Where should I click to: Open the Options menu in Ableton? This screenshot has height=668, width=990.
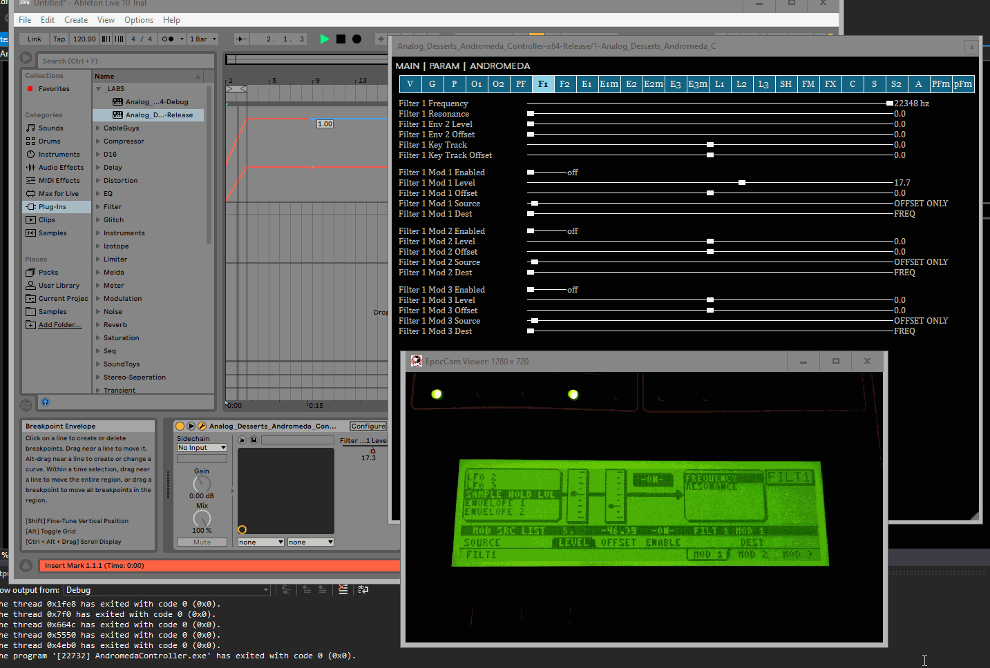tap(139, 20)
